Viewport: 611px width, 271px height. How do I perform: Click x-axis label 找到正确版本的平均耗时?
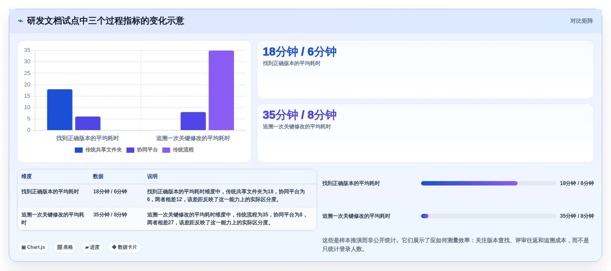pos(87,138)
